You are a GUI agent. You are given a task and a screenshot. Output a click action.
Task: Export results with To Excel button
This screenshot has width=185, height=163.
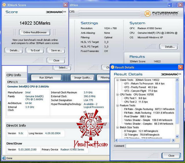coord(35,50)
